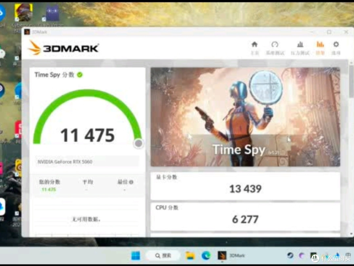
Task: Launch Microsoft Edge from the taskbar
Action: click(x=206, y=255)
